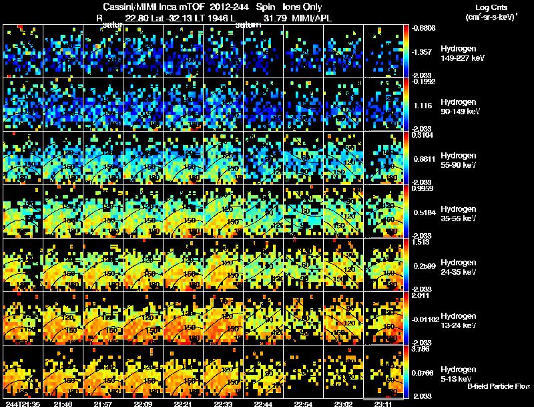534x407 pixels.
Task: Click the 1.116 color scale value
Action: (423, 106)
